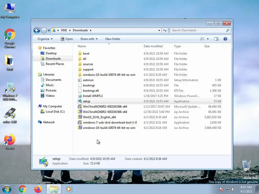Select windows-10-build-10074 iso Archive file

(x=149, y=128)
